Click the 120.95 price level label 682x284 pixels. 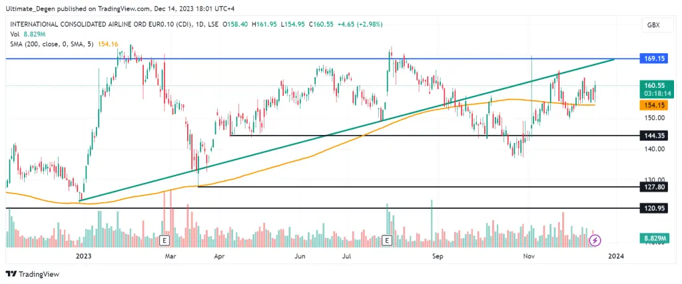[x=654, y=208]
